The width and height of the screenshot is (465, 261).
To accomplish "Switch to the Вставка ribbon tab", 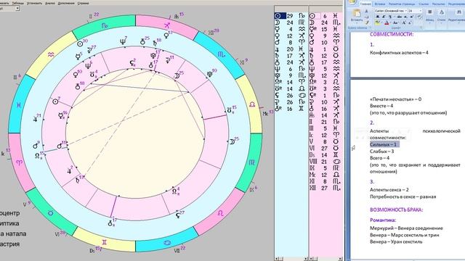I will pos(380,4).
